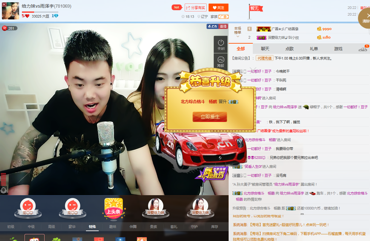Screen dimensions: 370x241
Task: Open the 广善 family badge
Action: [224, 17]
